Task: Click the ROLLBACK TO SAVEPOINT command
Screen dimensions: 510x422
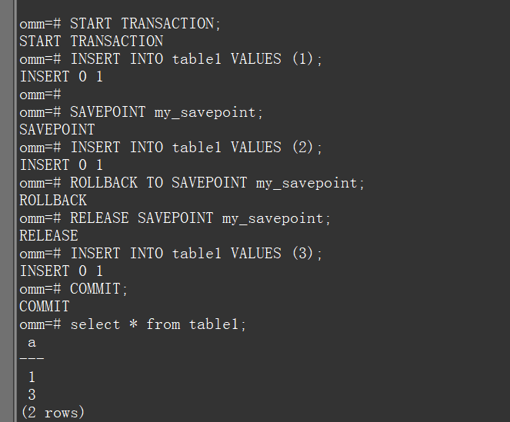Action: click(x=192, y=183)
